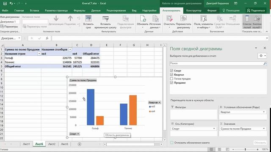Open Сумма по полю Продажи values dropdown
Viewport: 271px width, 152px height.
[x=264, y=129]
